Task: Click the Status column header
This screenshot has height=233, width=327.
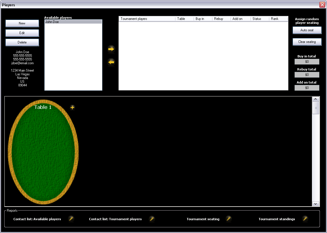Action: click(259, 19)
